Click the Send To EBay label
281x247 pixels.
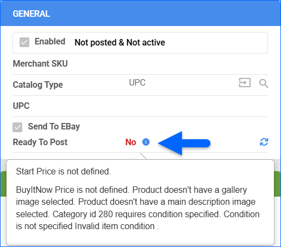(x=54, y=126)
